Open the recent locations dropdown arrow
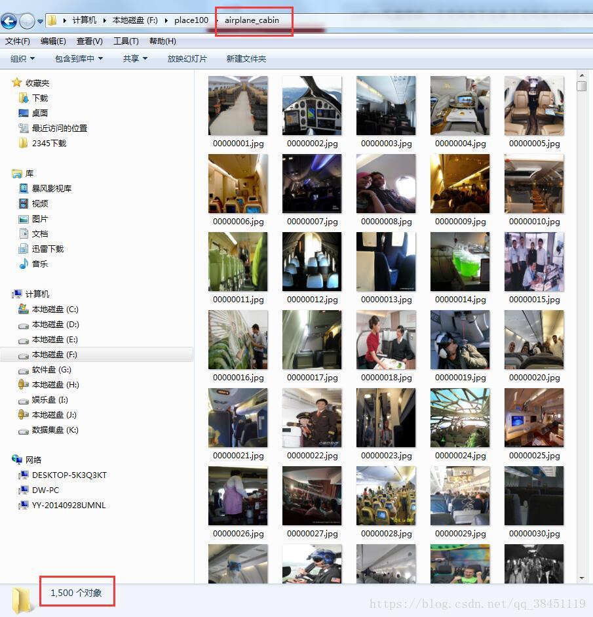The image size is (593, 617). coord(40,21)
